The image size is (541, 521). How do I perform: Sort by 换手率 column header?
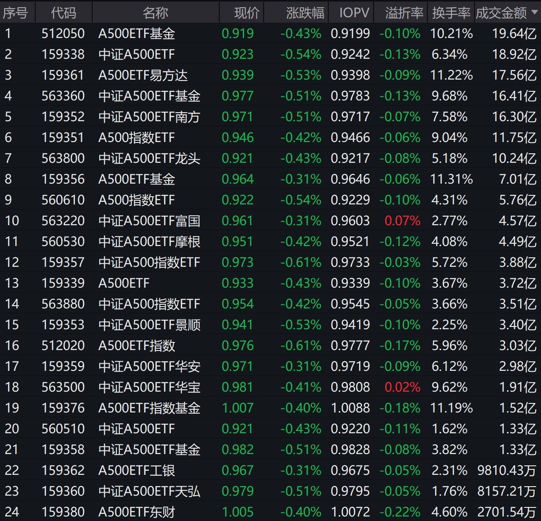[451, 13]
